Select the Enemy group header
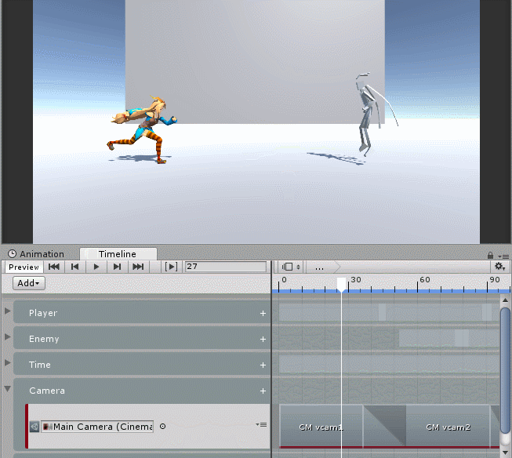512x458 pixels. pos(141,339)
